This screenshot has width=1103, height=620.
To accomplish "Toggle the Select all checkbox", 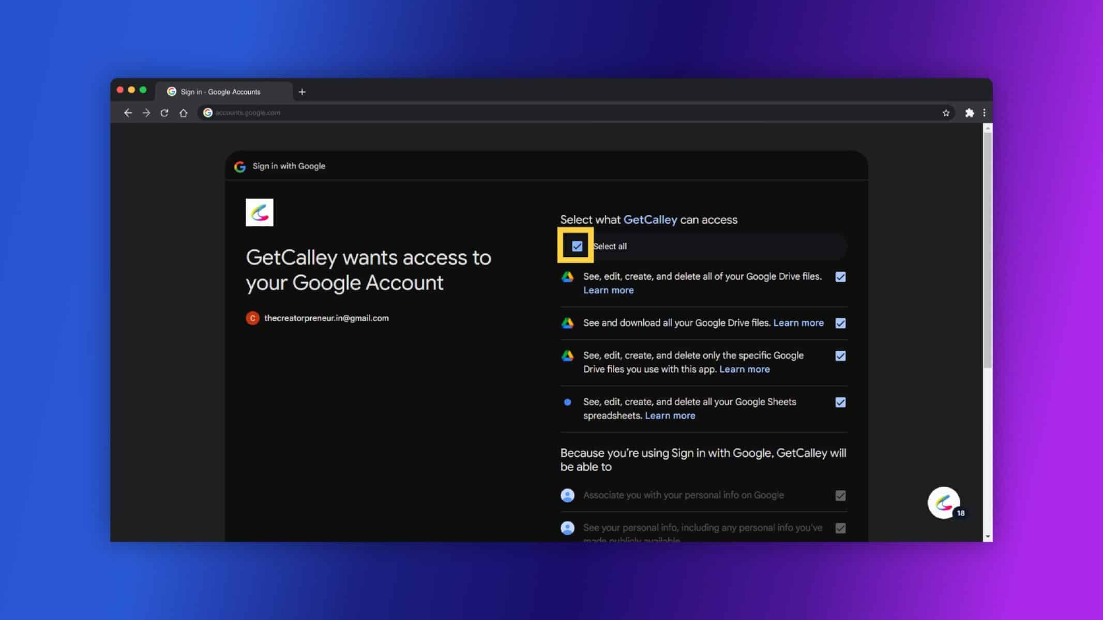I will coord(577,246).
